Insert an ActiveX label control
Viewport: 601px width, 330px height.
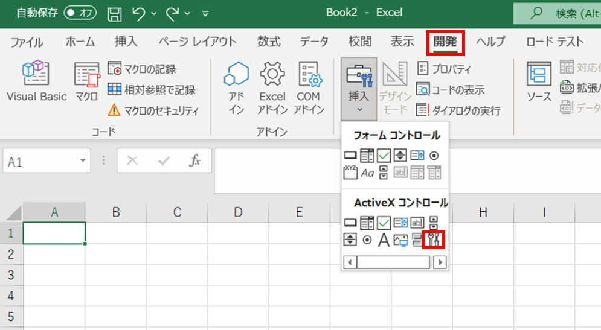point(384,240)
